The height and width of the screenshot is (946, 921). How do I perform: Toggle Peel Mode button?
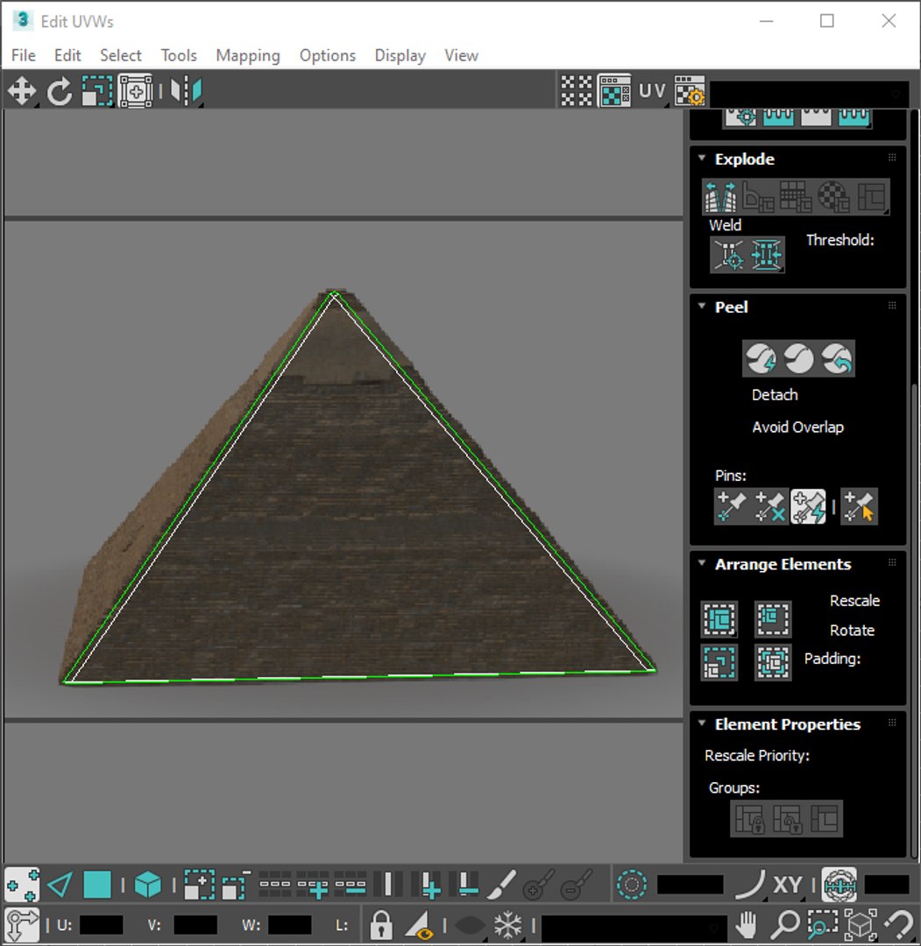[798, 358]
